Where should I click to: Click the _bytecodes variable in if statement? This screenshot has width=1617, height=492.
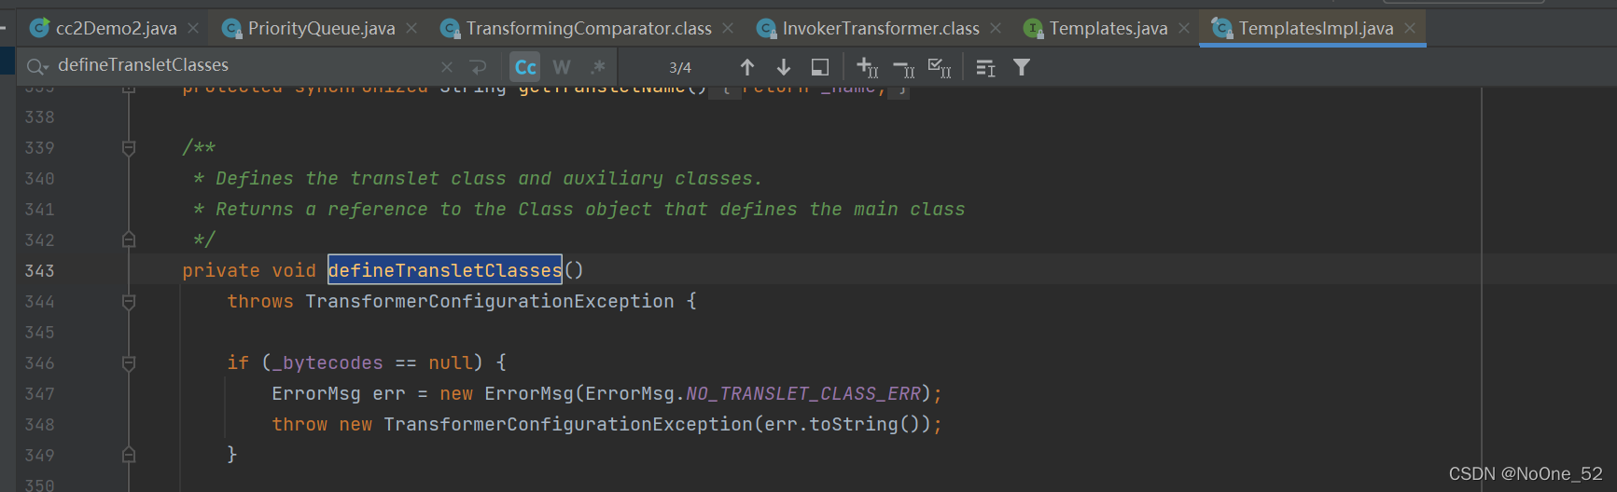[x=328, y=362]
